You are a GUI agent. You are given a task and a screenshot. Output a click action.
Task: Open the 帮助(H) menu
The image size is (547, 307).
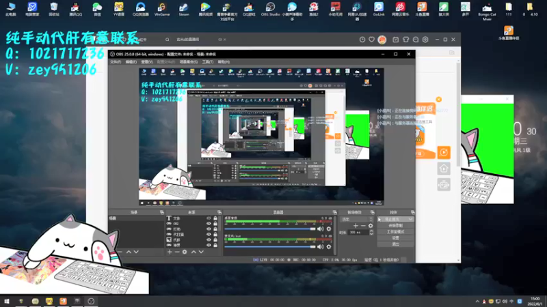pos(224,62)
